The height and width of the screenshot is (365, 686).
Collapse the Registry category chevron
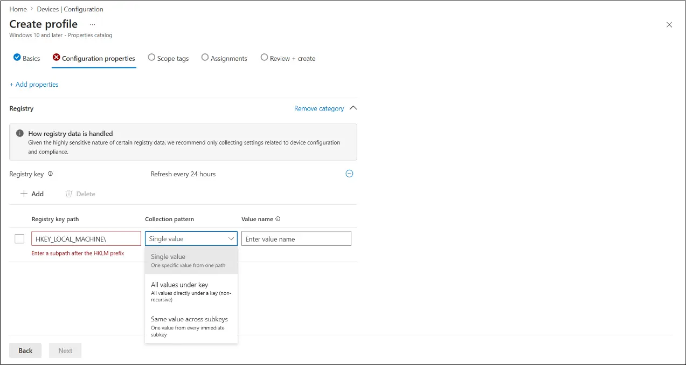(x=353, y=108)
